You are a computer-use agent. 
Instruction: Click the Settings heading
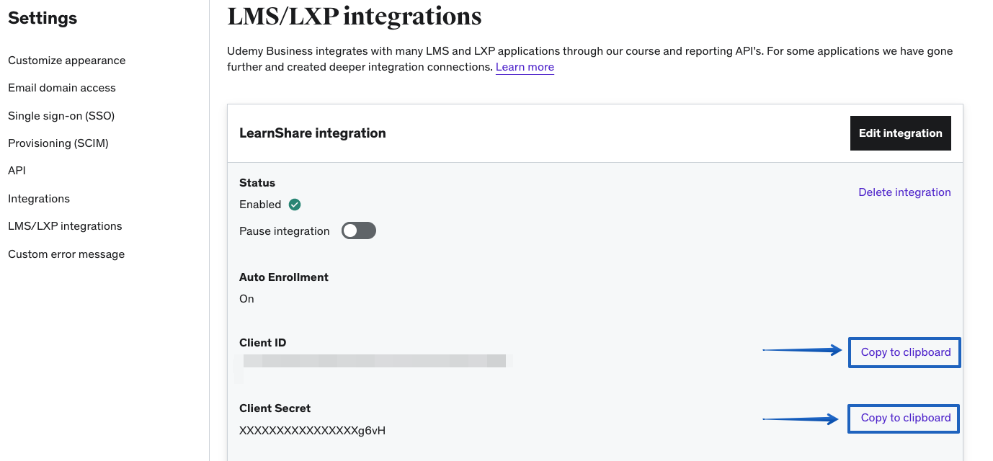click(43, 18)
